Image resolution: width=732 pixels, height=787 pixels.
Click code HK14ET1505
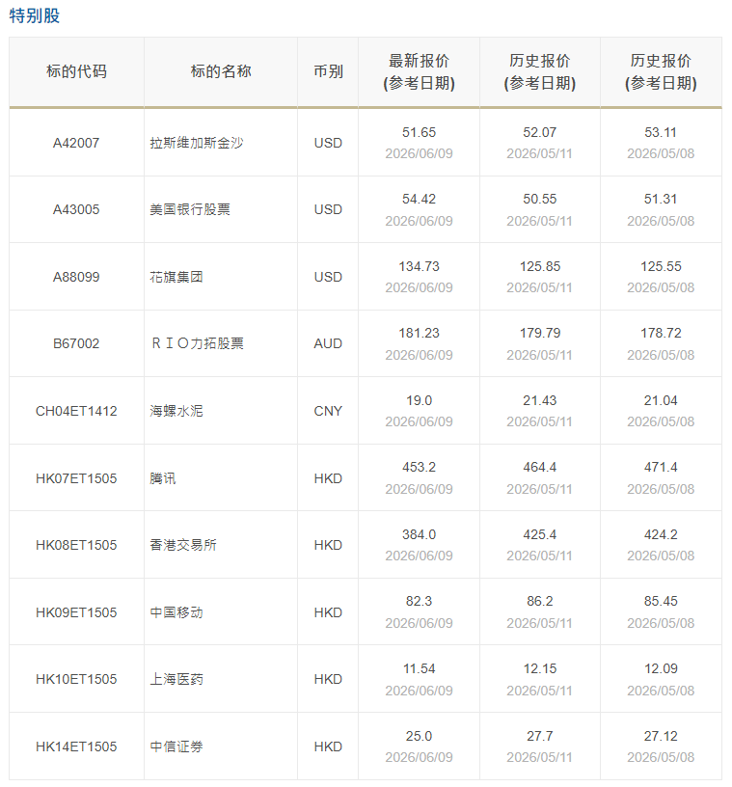[x=76, y=746]
